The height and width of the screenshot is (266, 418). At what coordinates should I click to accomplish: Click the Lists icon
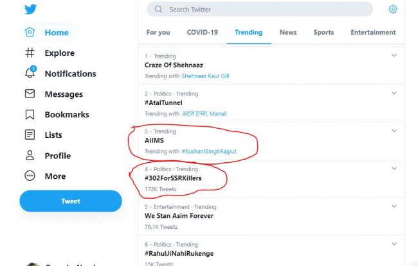(30, 135)
